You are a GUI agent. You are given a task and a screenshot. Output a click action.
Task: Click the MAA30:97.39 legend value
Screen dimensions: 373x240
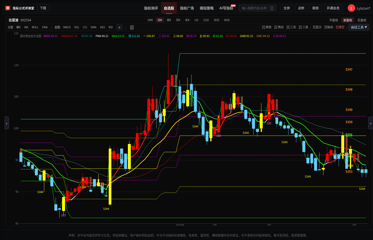70,36
